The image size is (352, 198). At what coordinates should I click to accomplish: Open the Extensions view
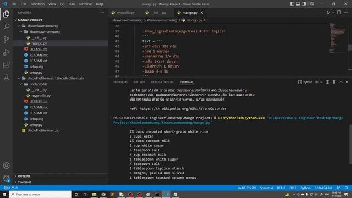[6, 65]
